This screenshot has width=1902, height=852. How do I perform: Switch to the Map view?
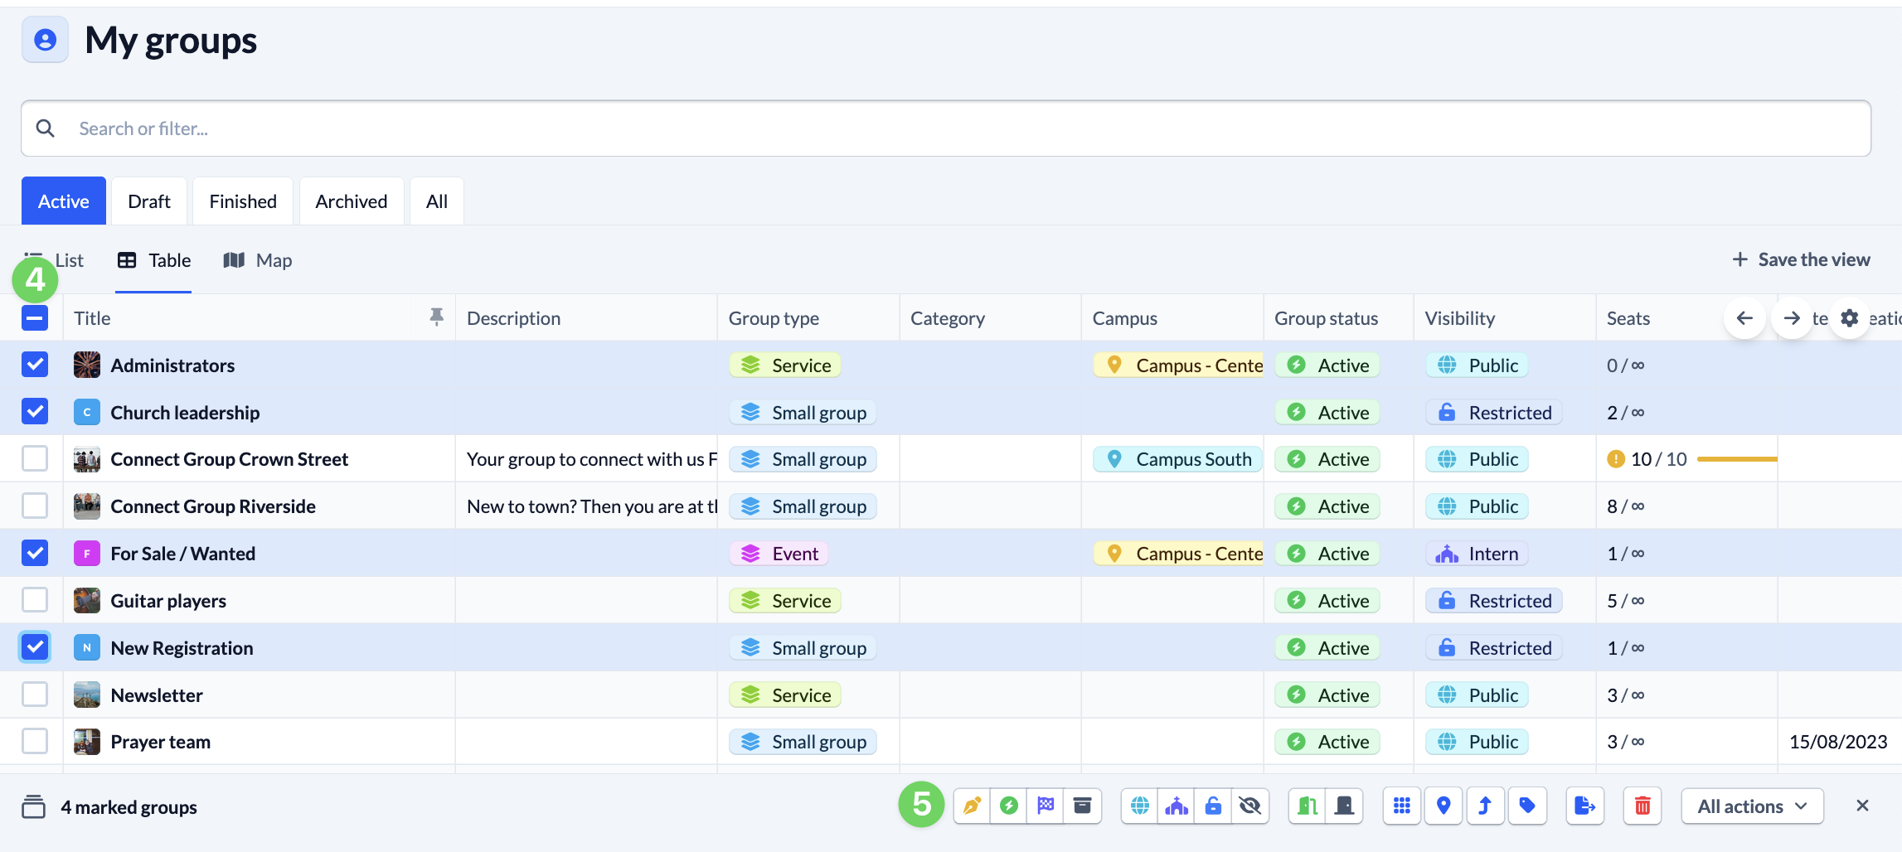point(258,260)
